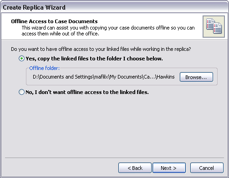The image size is (229, 178).
Task: Return with the Back button
Action: (x=135, y=168)
